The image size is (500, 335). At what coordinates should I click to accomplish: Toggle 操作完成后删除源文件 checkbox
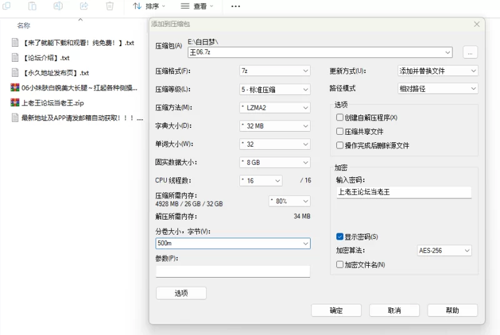tap(339, 145)
